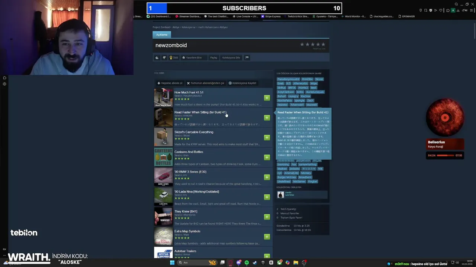Click Hepsine abone ol button
This screenshot has height=267, width=476.
170,83
